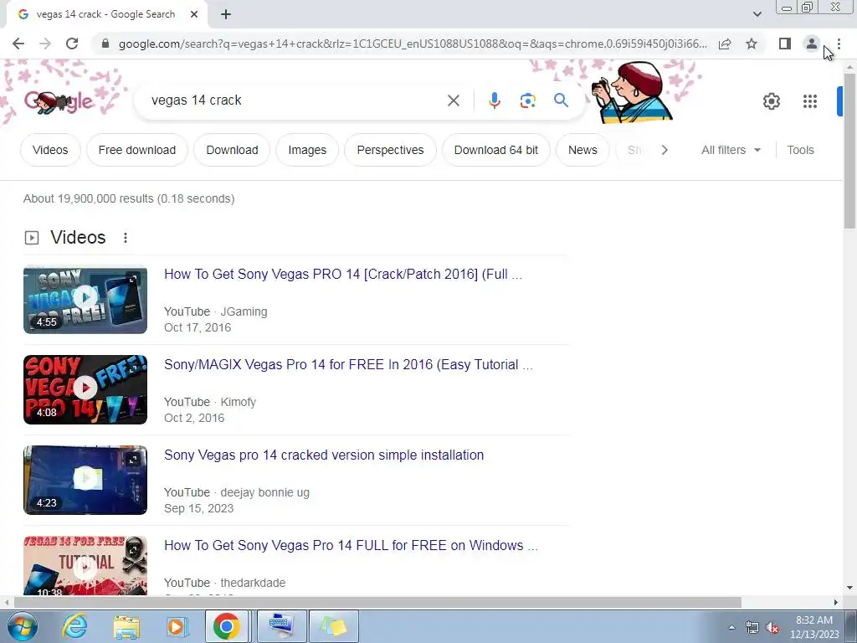Screen dimensions: 857x643
Task: Open the Google apps grid
Action: point(810,101)
